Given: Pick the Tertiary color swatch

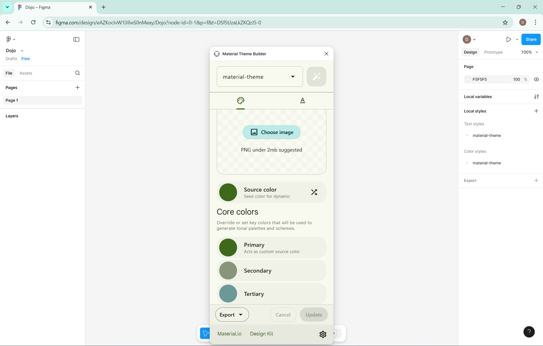Looking at the screenshot, I should point(228,294).
